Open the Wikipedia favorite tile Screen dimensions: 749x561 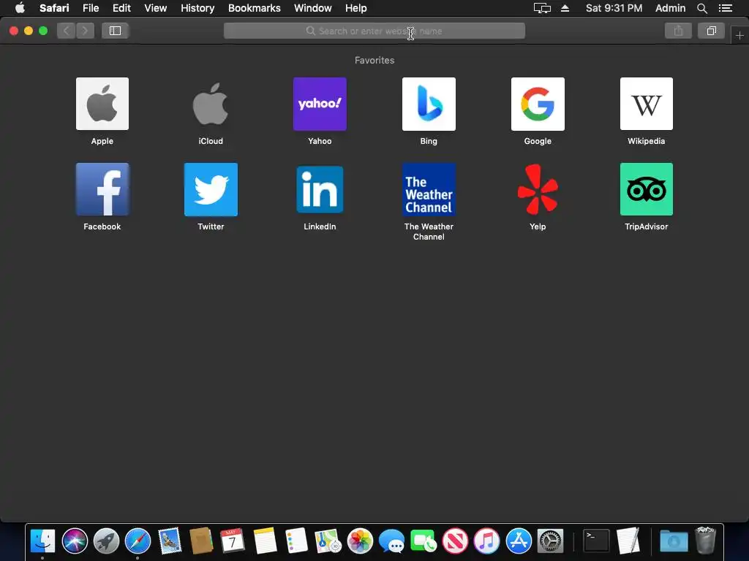tap(647, 104)
